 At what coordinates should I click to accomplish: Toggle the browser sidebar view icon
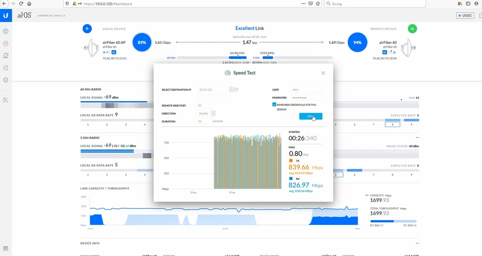(468, 4)
